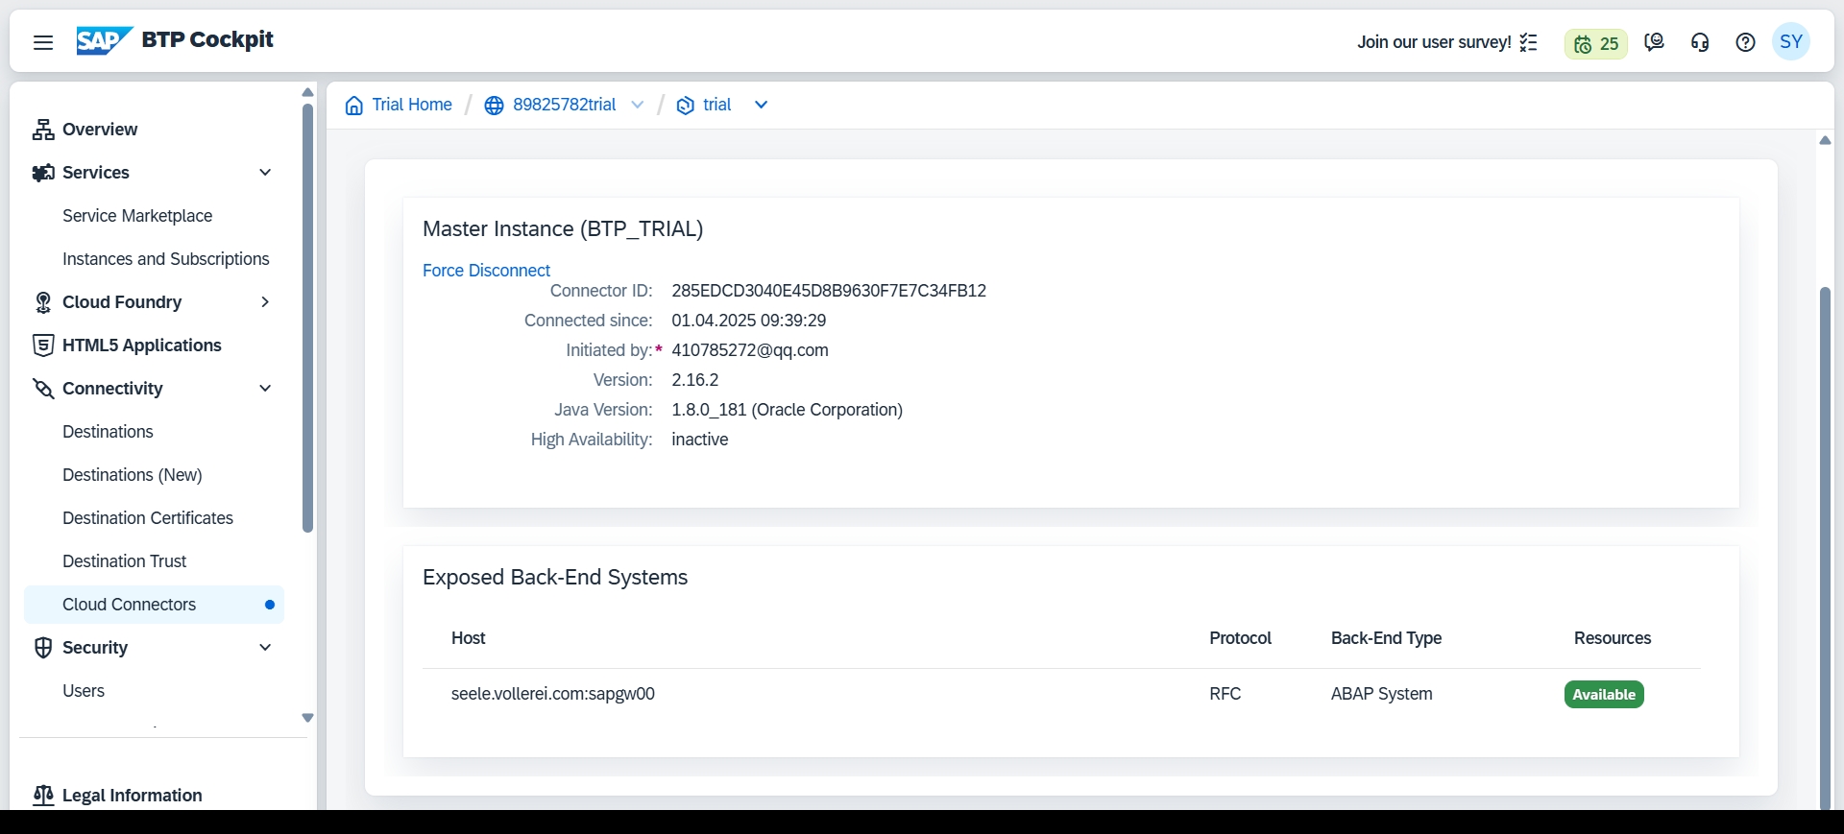Image resolution: width=1844 pixels, height=834 pixels.
Task: Click the ABAP System cell
Action: click(1381, 694)
